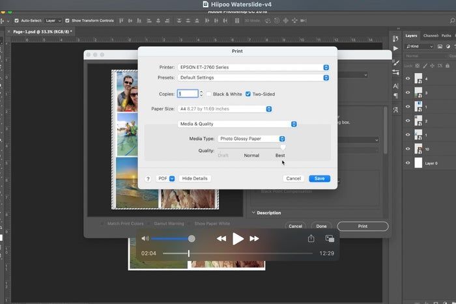456x304 pixels.
Task: Open the Presets dropdown
Action: 253,77
